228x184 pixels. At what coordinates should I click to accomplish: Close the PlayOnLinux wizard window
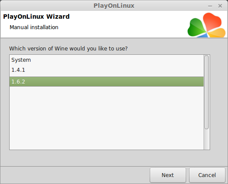[220, 6]
